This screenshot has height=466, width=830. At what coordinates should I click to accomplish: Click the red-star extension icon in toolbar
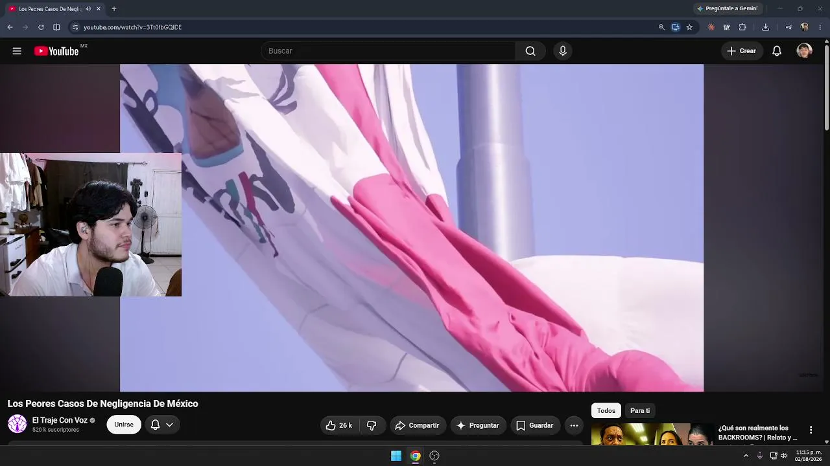pyautogui.click(x=711, y=27)
